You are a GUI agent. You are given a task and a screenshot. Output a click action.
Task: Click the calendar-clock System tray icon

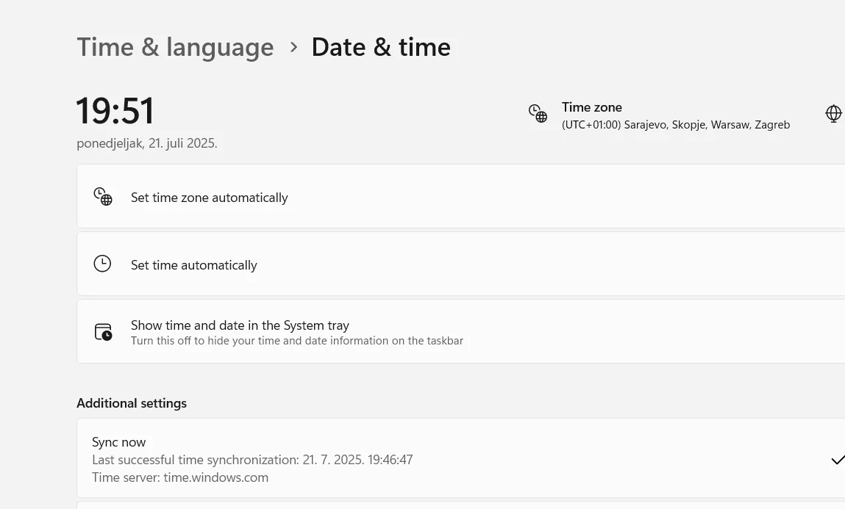[103, 332]
